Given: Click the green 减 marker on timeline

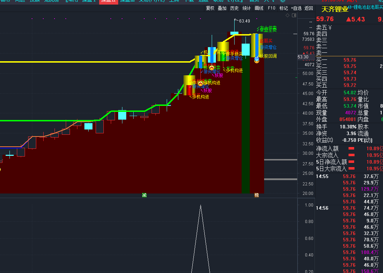Looking at the screenshot, I should tap(144, 195).
